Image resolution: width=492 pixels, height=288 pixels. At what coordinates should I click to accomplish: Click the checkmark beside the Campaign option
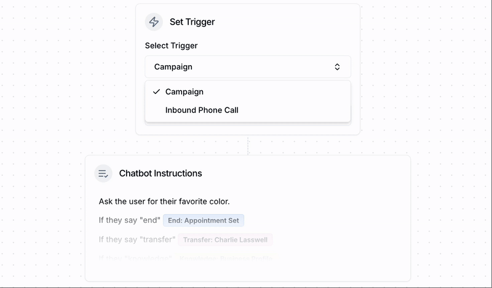pyautogui.click(x=157, y=91)
